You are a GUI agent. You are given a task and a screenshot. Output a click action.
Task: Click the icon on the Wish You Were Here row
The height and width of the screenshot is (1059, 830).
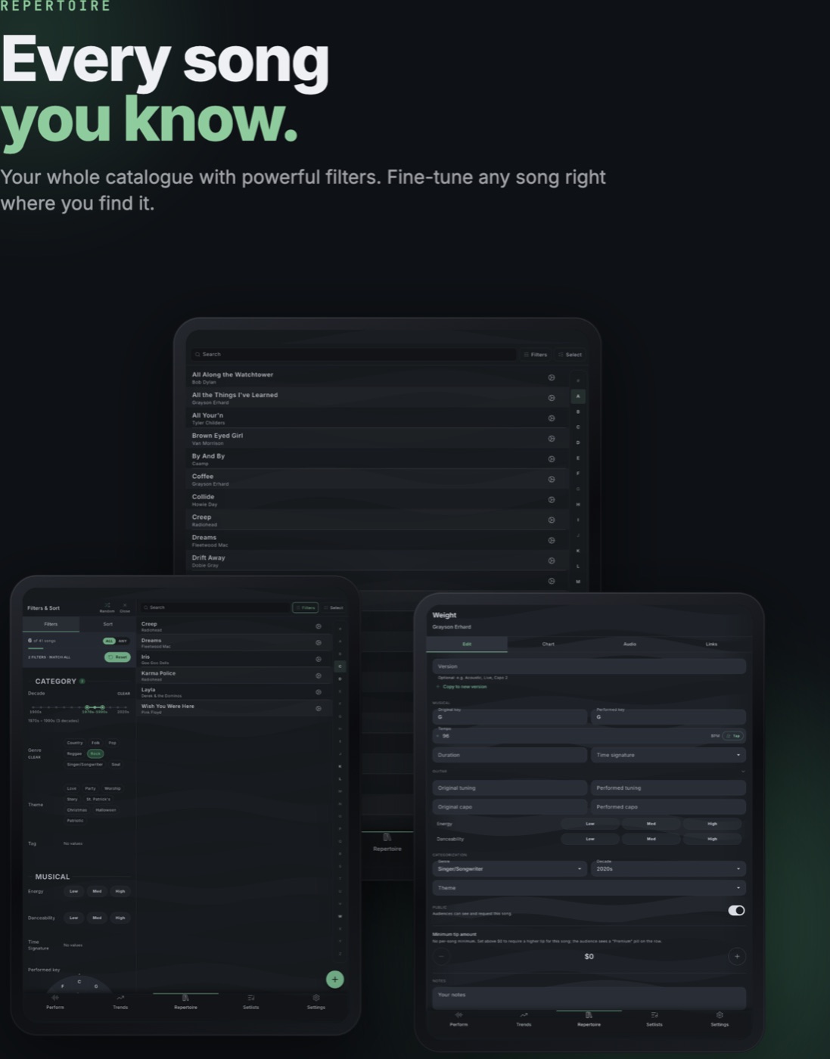[x=318, y=709]
